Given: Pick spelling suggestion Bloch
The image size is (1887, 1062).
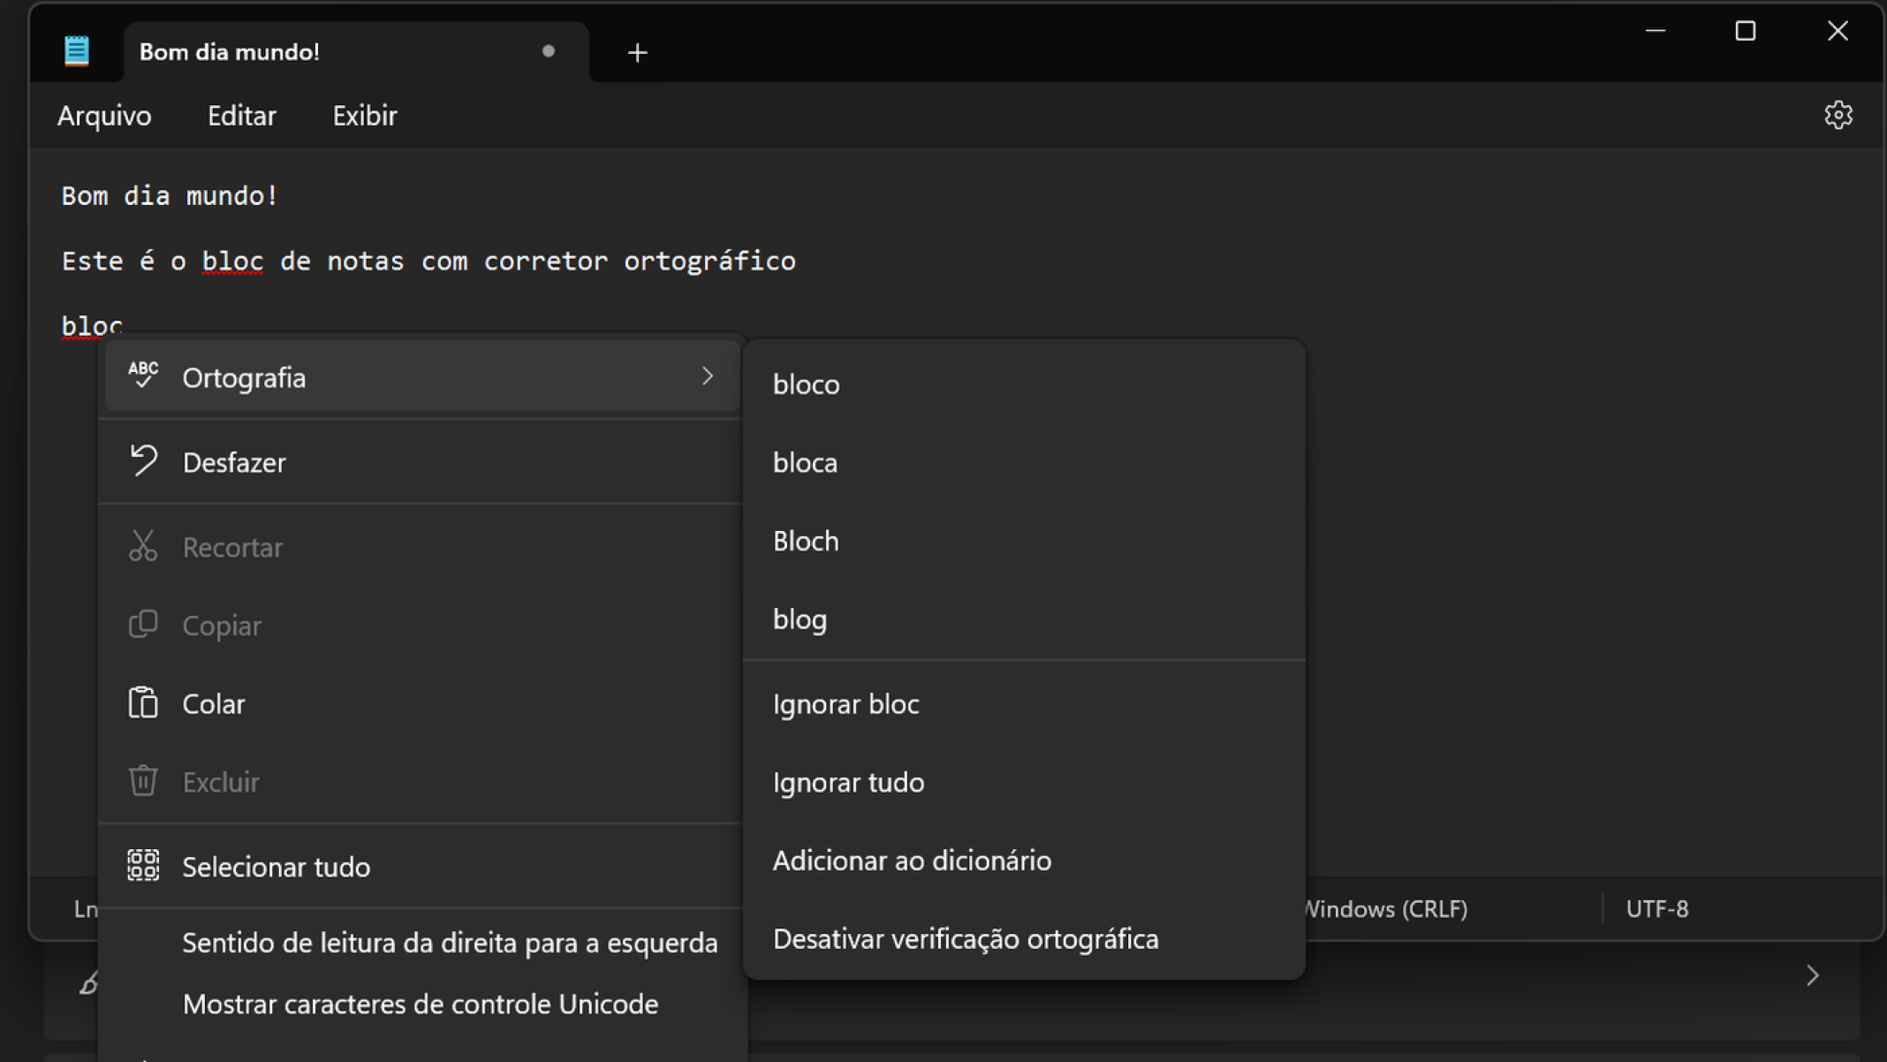Looking at the screenshot, I should [x=1024, y=541].
